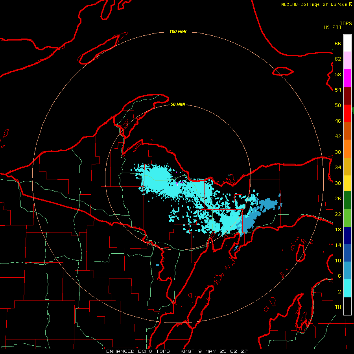Click the orange legend swatch near 38

coord(347,149)
